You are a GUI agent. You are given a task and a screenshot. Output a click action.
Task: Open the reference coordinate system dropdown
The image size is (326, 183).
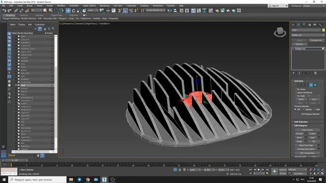[93, 10]
